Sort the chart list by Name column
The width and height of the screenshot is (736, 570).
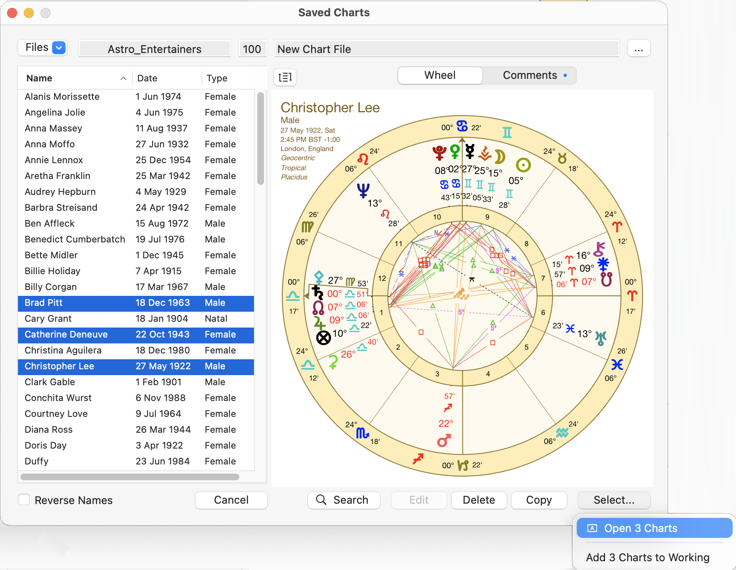39,78
